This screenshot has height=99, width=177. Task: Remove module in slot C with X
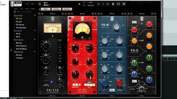pos(125,14)
